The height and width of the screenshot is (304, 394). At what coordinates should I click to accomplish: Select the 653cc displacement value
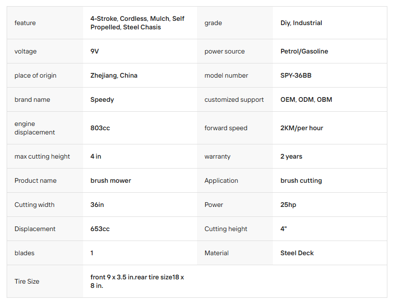pos(100,229)
